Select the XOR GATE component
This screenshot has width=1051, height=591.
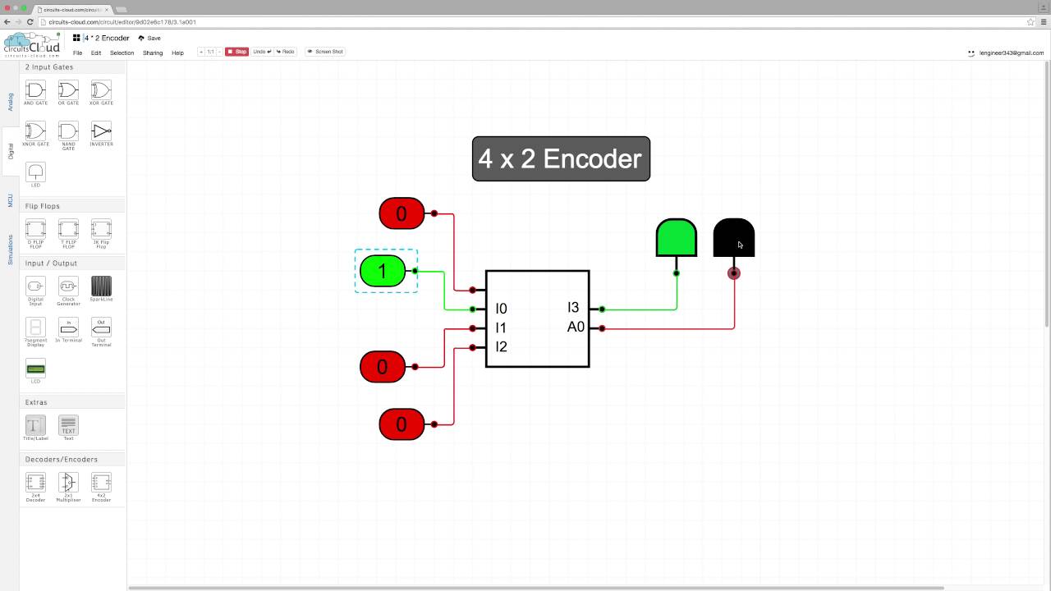point(101,92)
